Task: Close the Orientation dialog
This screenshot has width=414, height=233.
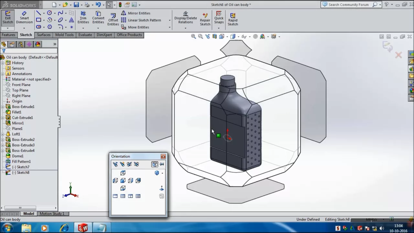Action: click(163, 157)
